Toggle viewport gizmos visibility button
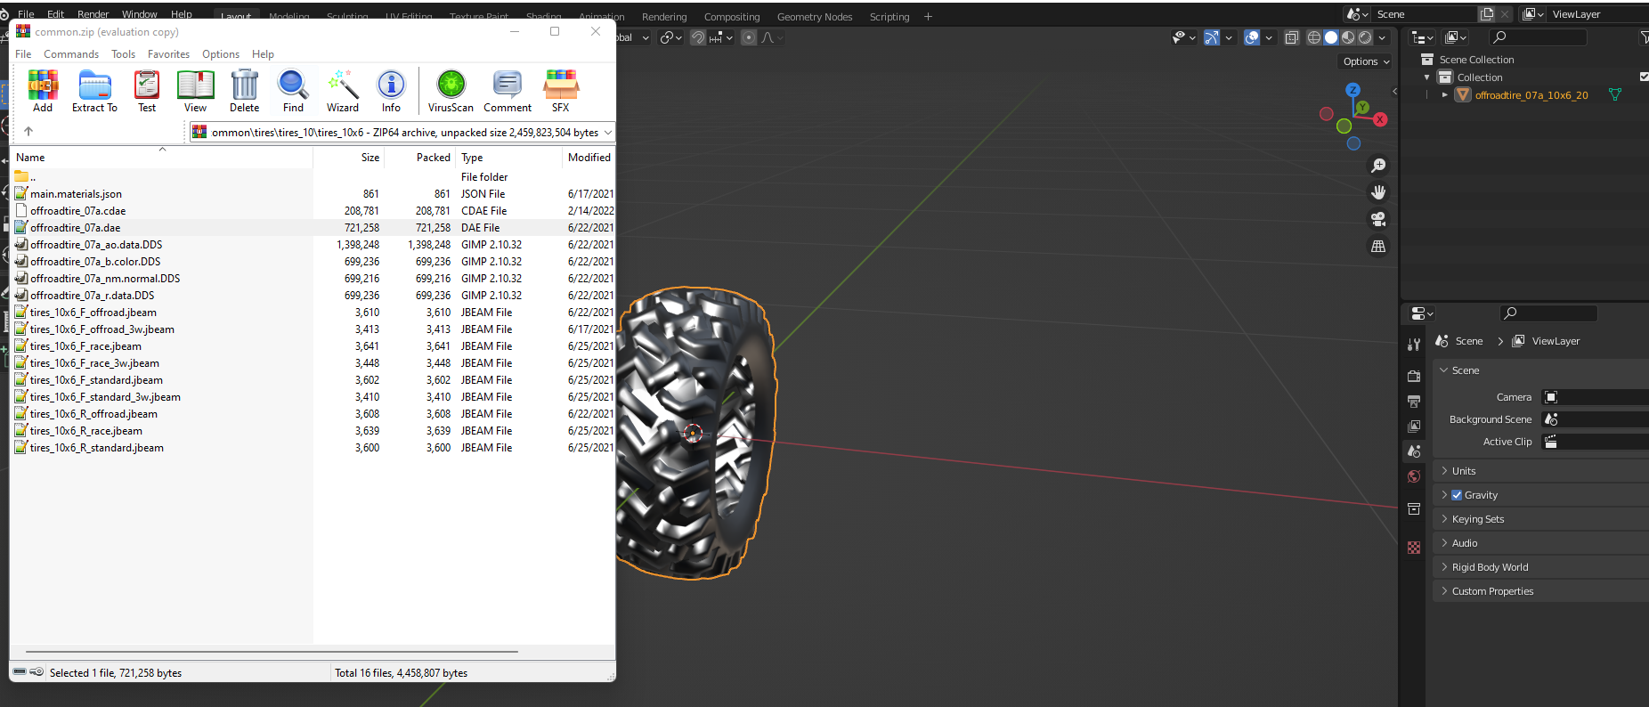1649x707 pixels. (x=1211, y=37)
